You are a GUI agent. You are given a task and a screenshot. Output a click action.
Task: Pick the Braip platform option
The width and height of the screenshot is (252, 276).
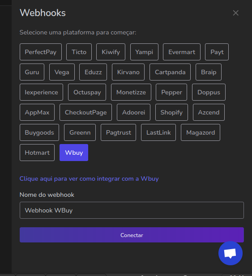(209, 72)
